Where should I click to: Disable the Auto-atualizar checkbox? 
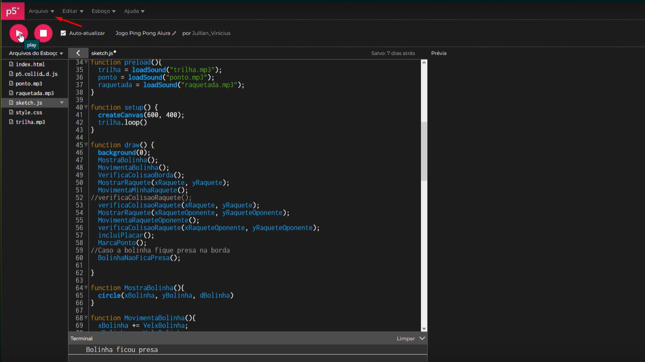[63, 33]
